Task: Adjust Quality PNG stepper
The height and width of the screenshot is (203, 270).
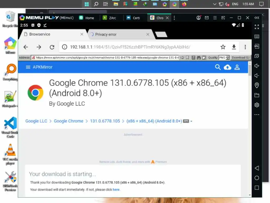Action: (x=228, y=57)
